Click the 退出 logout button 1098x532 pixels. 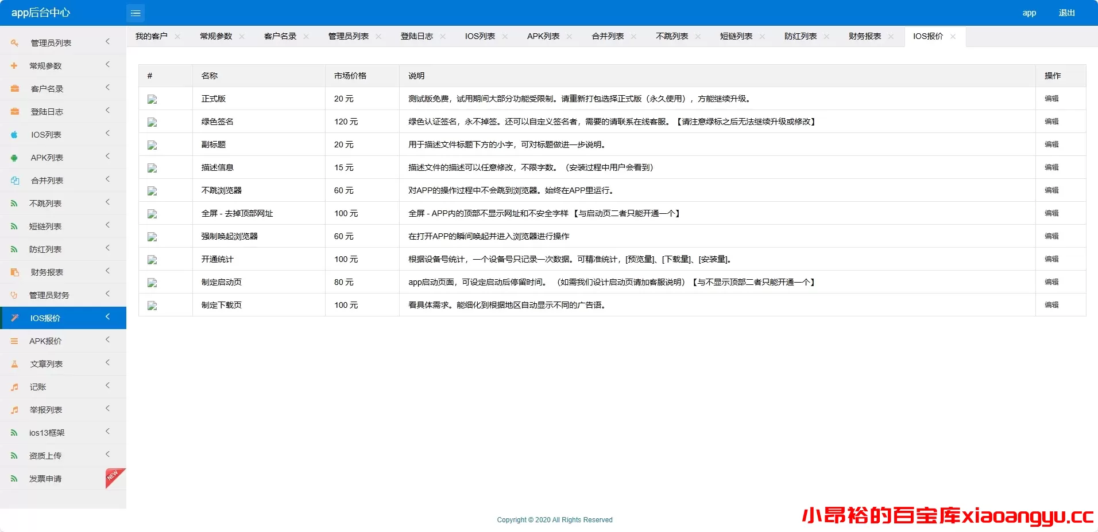1067,13
